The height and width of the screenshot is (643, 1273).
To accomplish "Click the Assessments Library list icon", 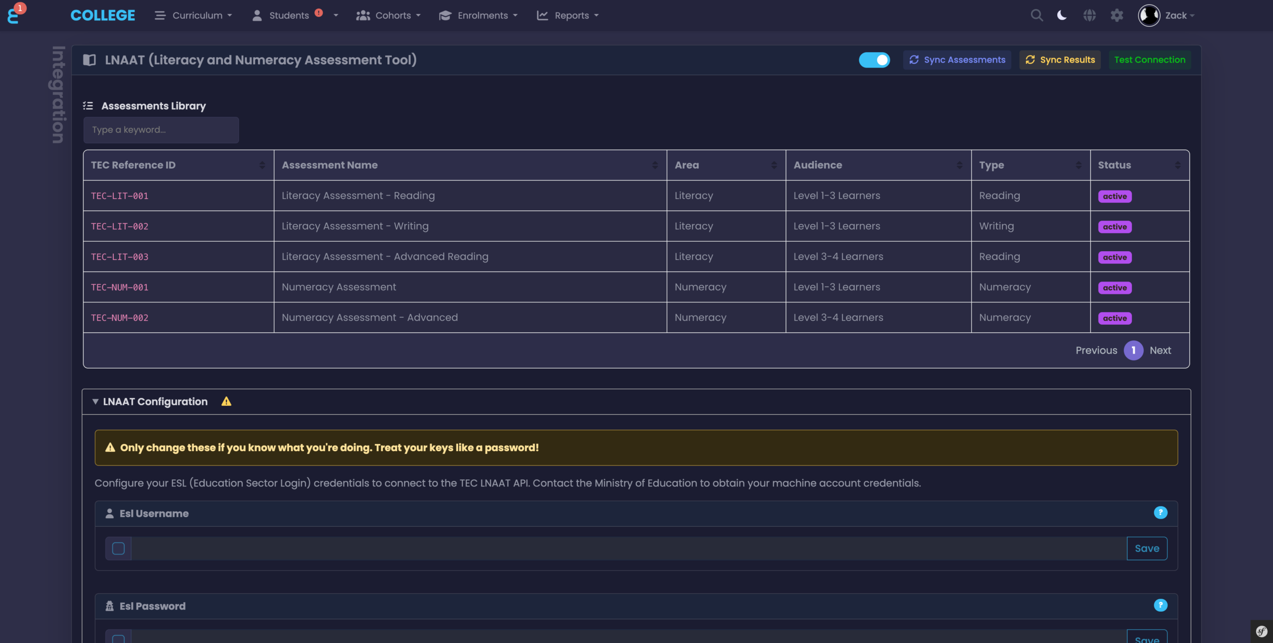I will [88, 105].
